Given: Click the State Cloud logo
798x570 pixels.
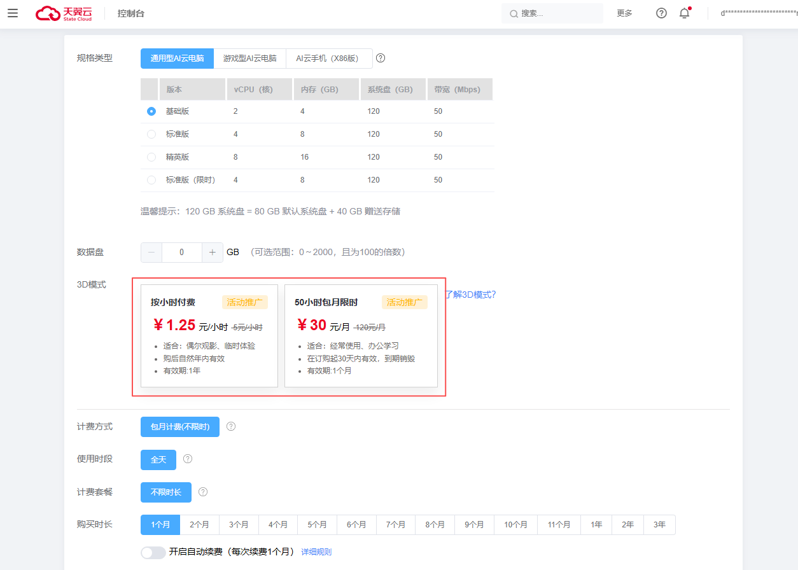Looking at the screenshot, I should (64, 13).
